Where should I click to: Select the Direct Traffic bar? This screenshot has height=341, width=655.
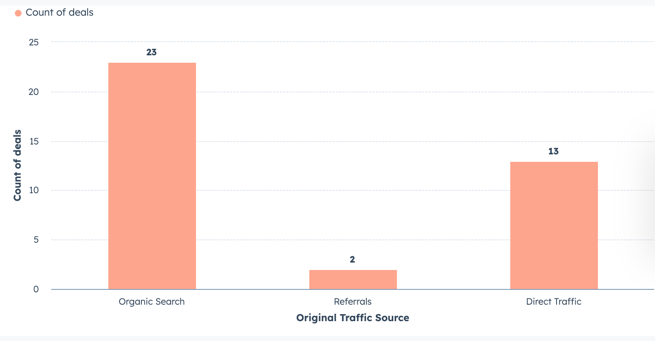coord(554,225)
